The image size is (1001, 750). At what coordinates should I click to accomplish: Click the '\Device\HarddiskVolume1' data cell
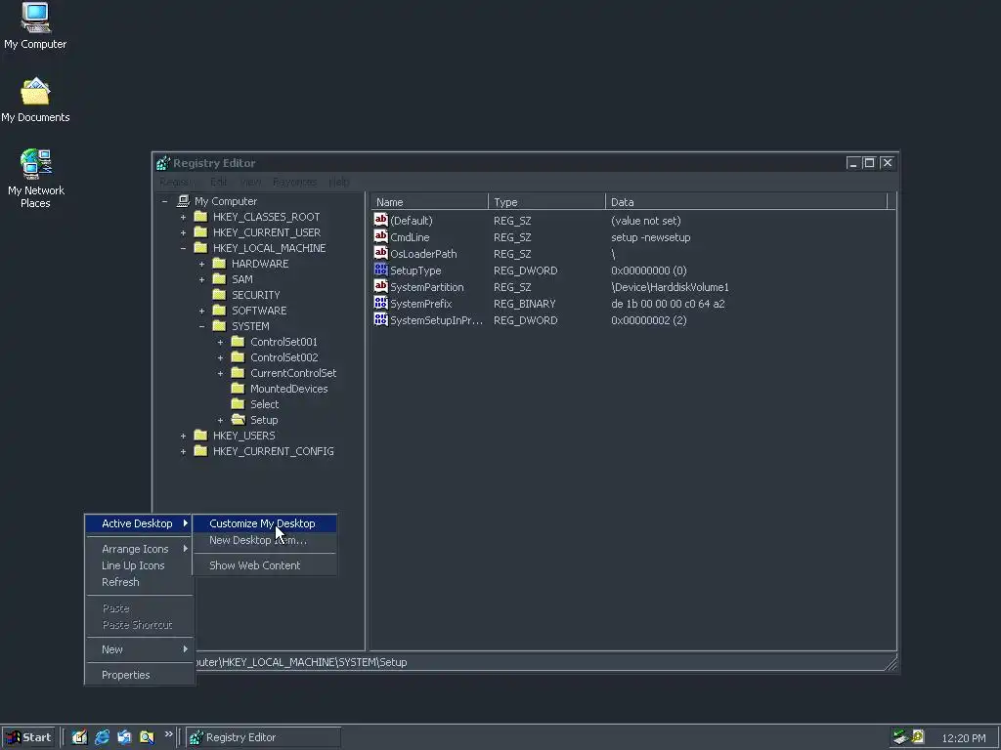coord(670,287)
